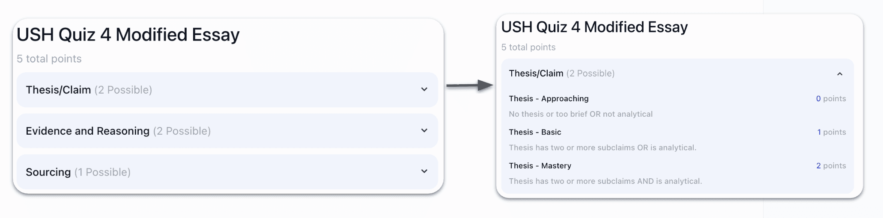Expand the Sourcing section chevron

click(424, 171)
